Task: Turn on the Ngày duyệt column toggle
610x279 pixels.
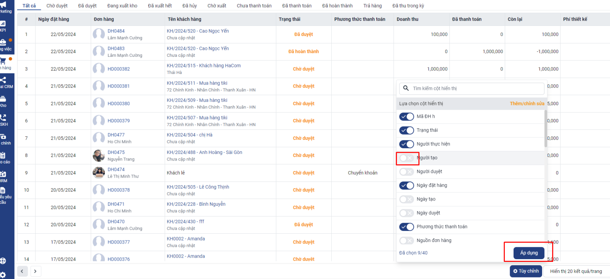Action: click(406, 213)
